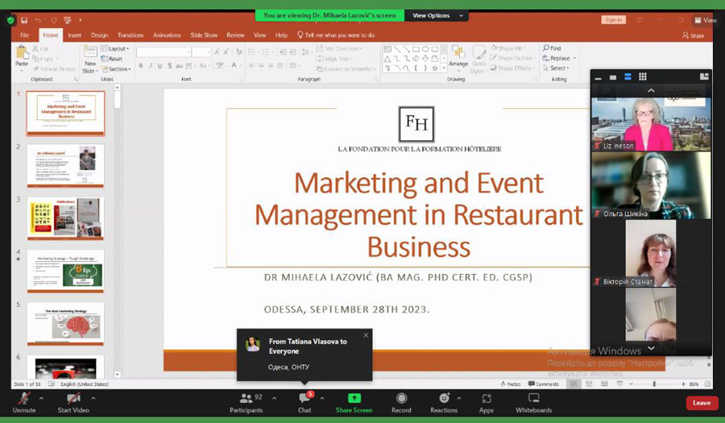This screenshot has width=725, height=423.
Task: Open the Participants list icon
Action: pyautogui.click(x=246, y=398)
